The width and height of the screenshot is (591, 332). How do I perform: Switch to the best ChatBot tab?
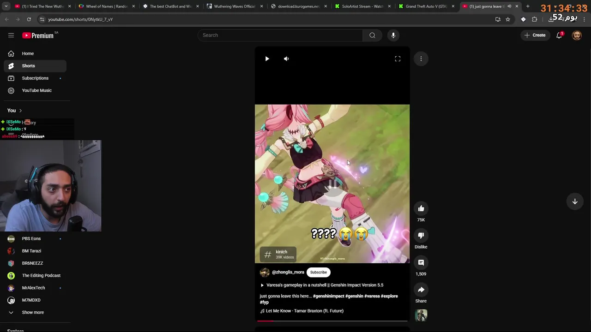click(x=170, y=6)
